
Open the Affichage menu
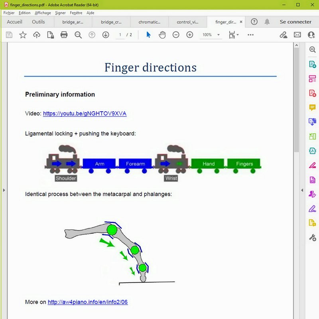click(43, 13)
